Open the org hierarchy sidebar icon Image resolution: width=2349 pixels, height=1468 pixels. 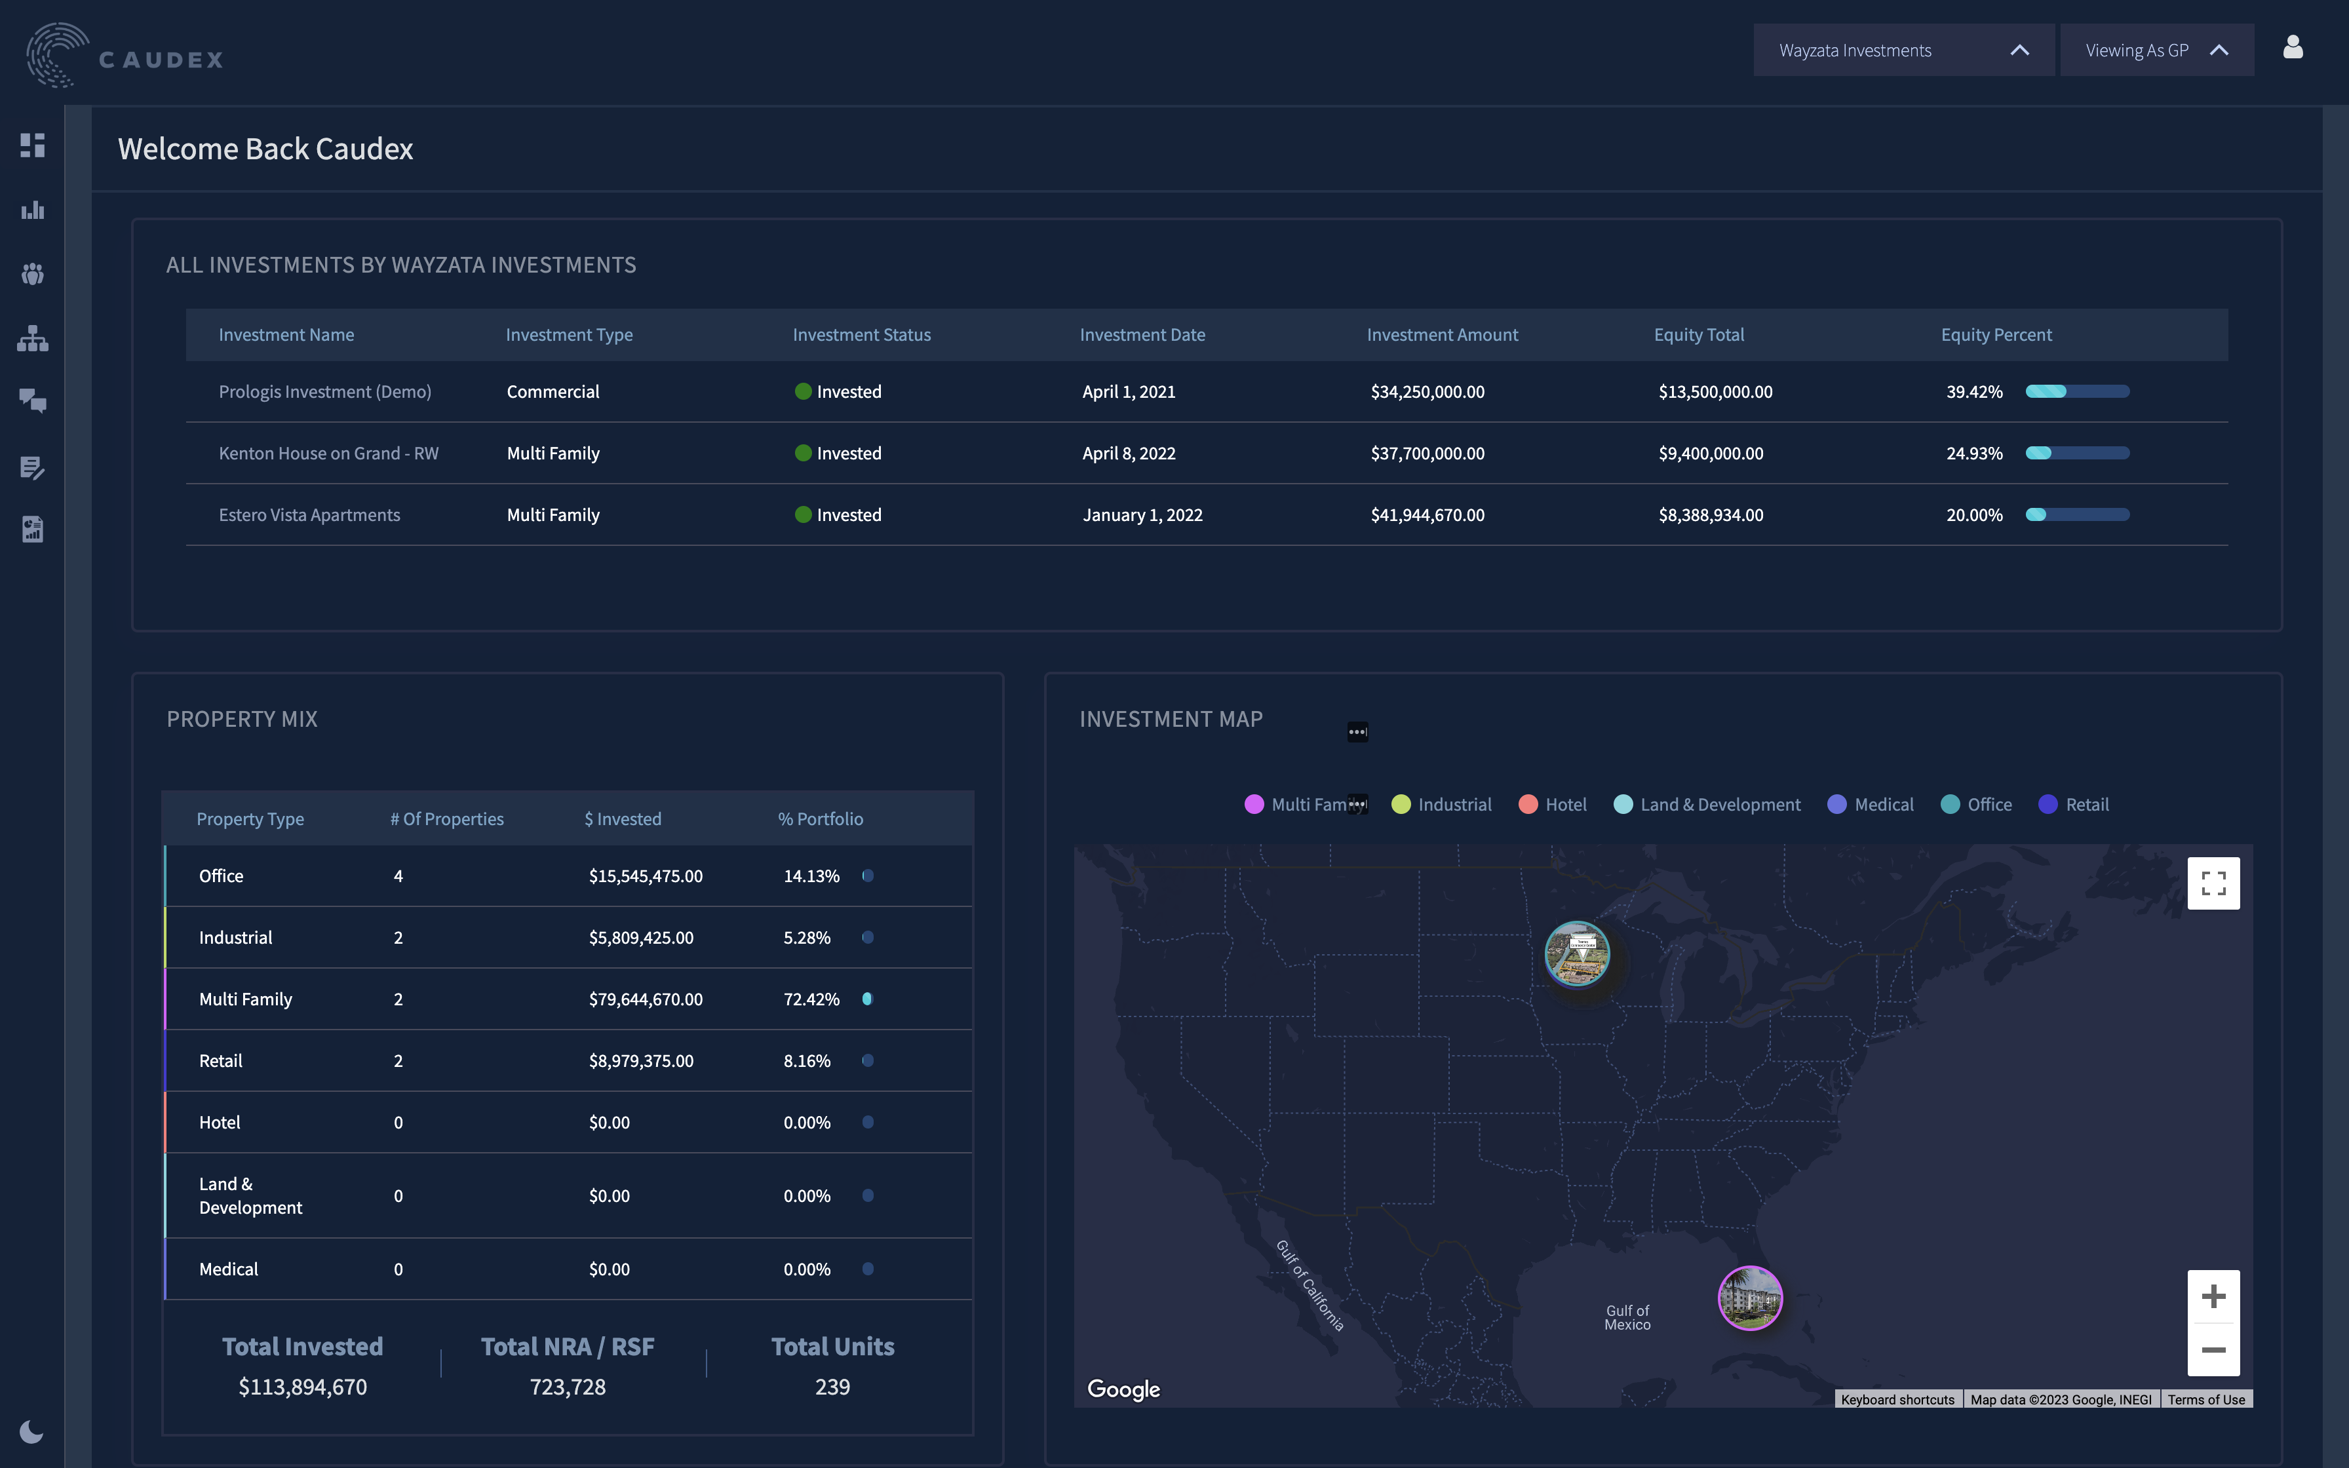click(x=33, y=339)
